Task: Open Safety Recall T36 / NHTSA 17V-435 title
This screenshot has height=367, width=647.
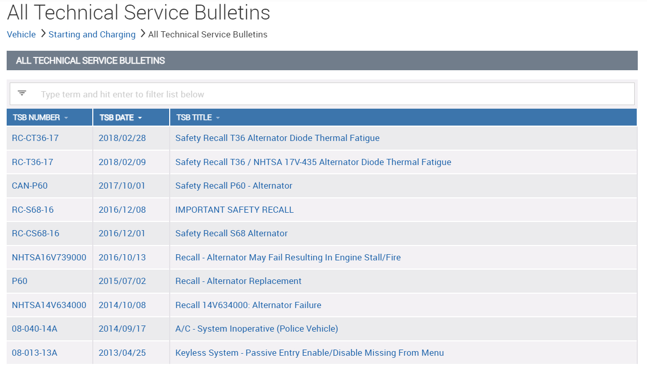Action: click(x=313, y=162)
